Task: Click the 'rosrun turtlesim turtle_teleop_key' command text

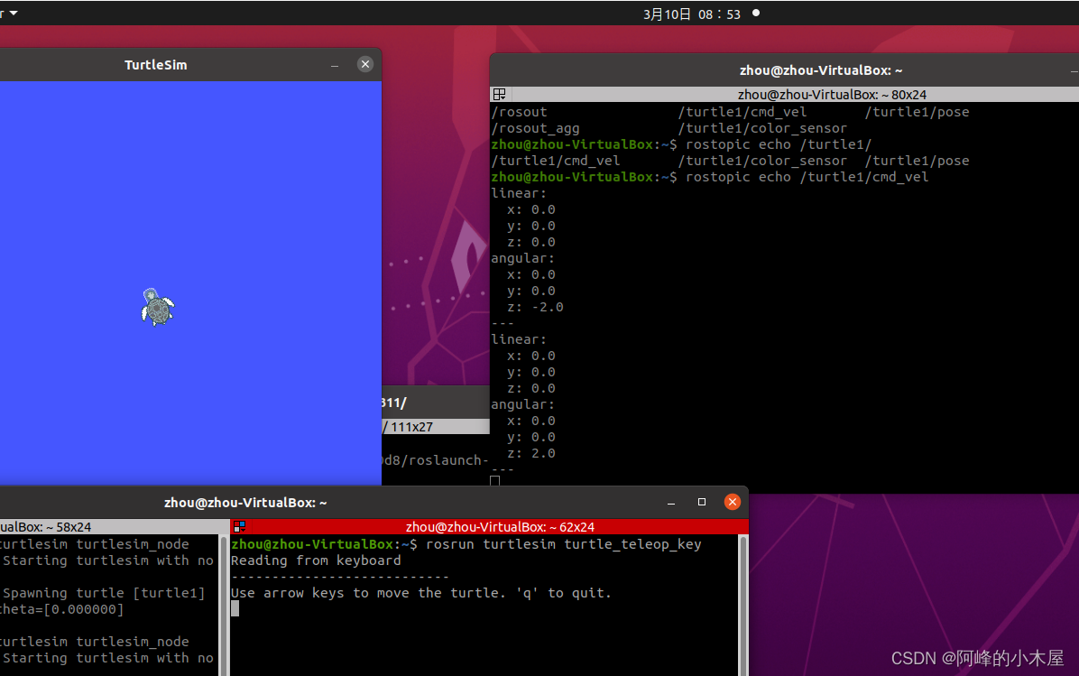Action: pyautogui.click(x=564, y=544)
